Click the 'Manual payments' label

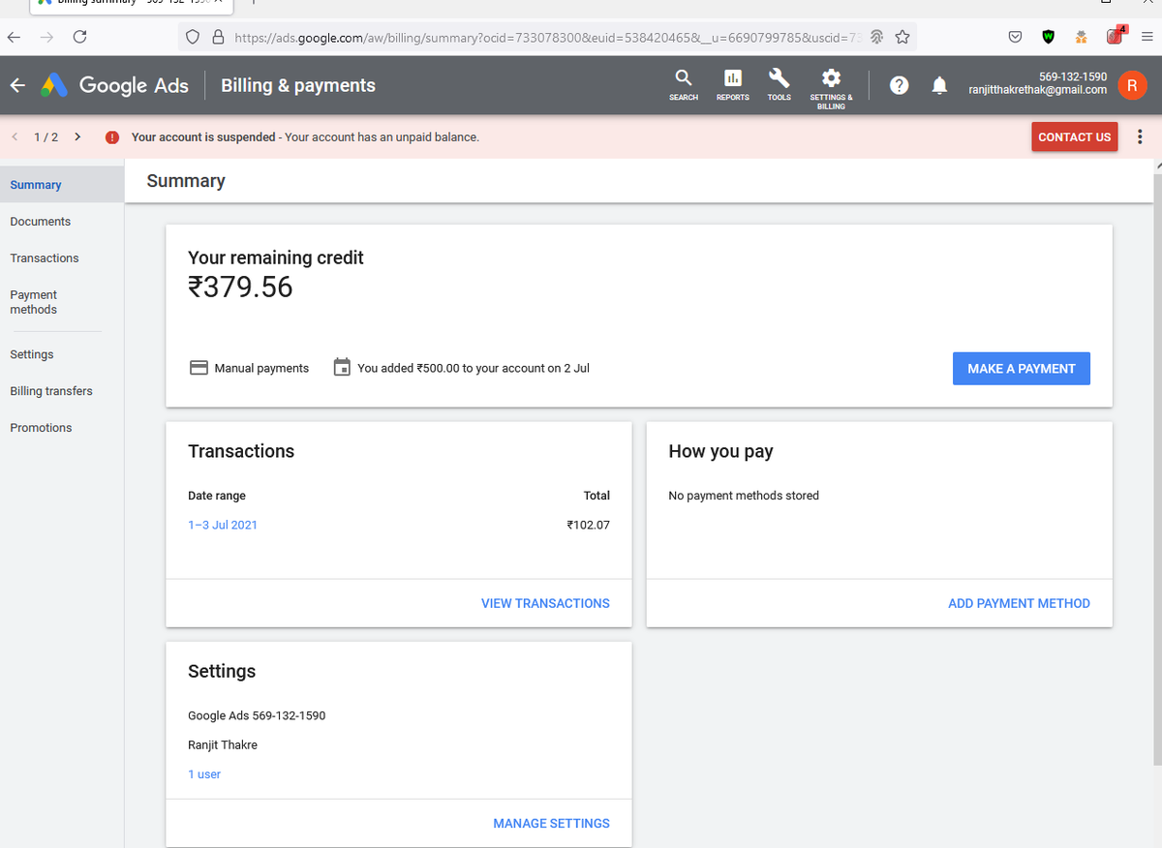pos(261,369)
